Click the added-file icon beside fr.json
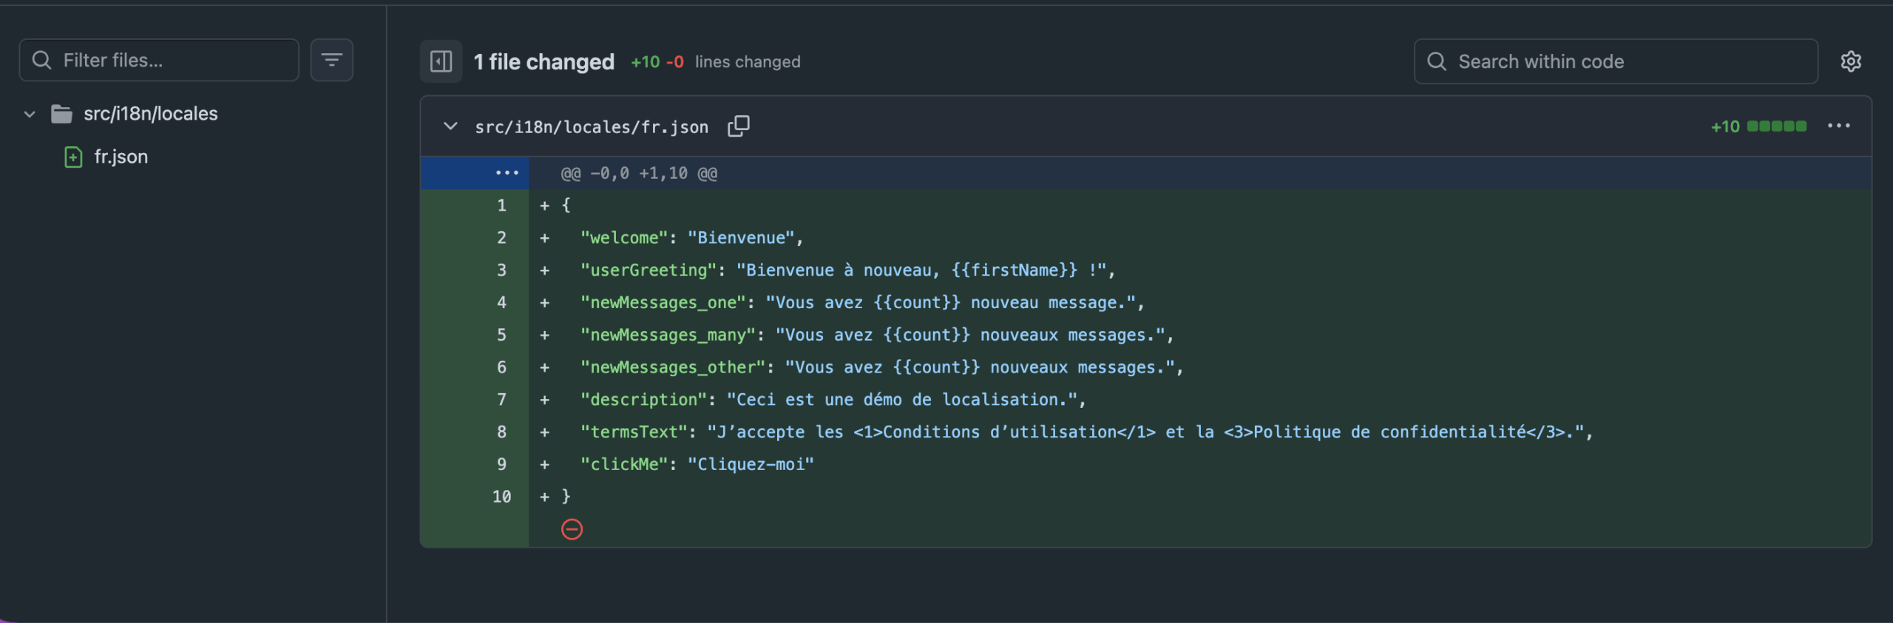This screenshot has width=1893, height=623. click(x=73, y=157)
